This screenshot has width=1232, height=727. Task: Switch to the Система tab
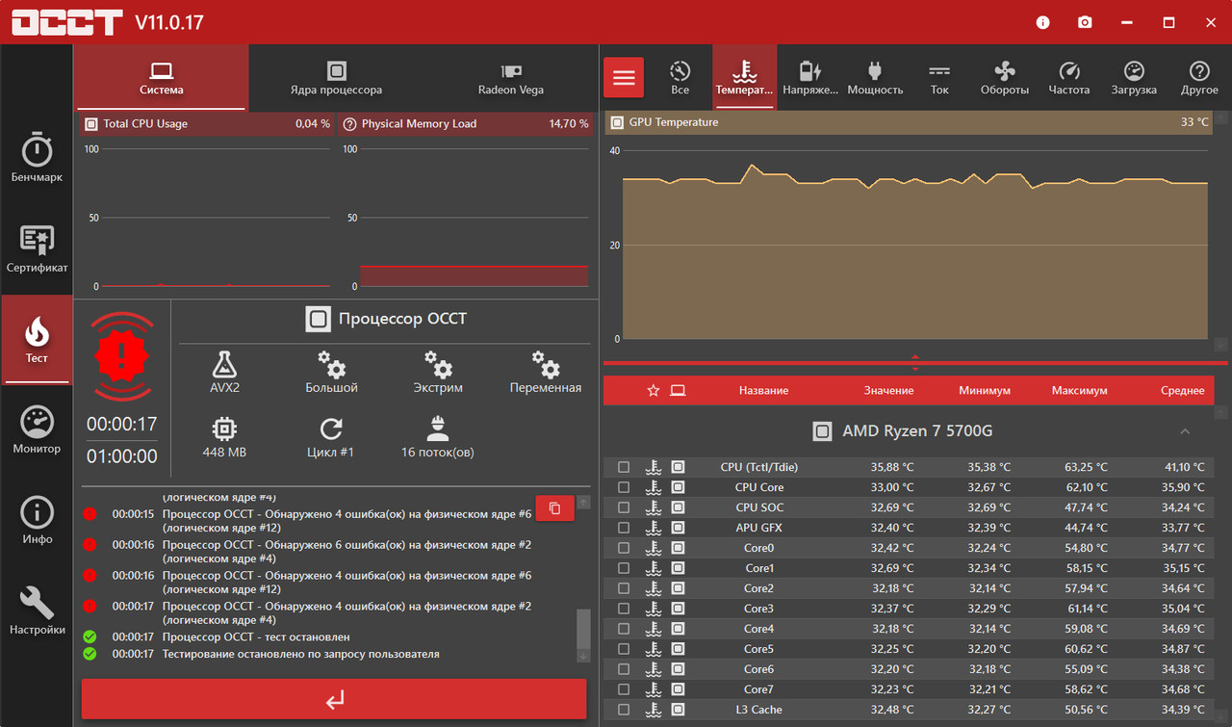(161, 77)
